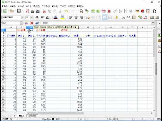This screenshot has height=121, width=162.
Task: Click the Sort icon
Action: click(115, 11)
